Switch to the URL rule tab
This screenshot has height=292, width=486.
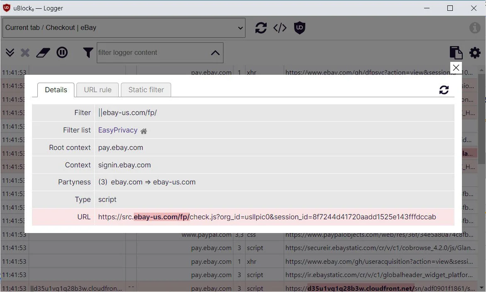click(x=98, y=90)
